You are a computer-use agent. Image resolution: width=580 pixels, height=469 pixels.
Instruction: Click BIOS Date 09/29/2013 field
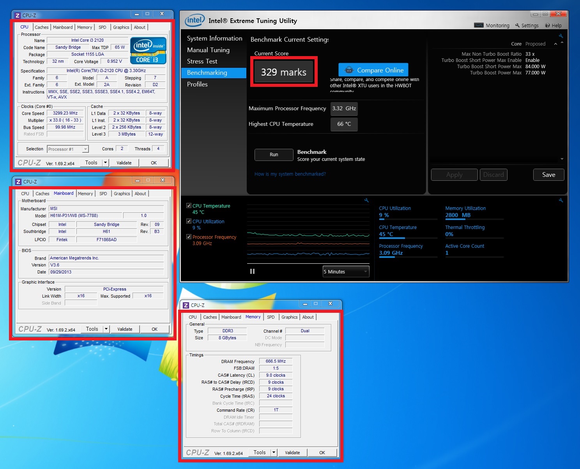click(106, 272)
